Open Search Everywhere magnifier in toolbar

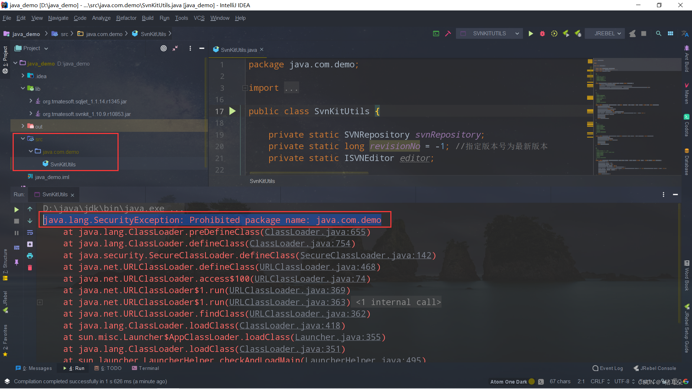[x=658, y=33]
